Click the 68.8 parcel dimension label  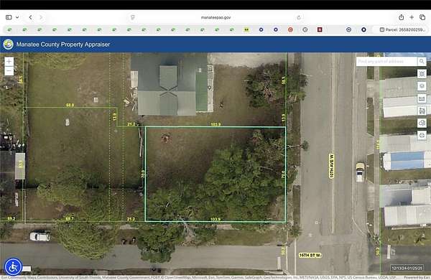click(x=70, y=105)
